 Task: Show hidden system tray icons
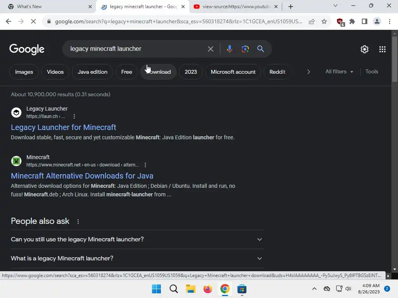pyautogui.click(x=314, y=289)
